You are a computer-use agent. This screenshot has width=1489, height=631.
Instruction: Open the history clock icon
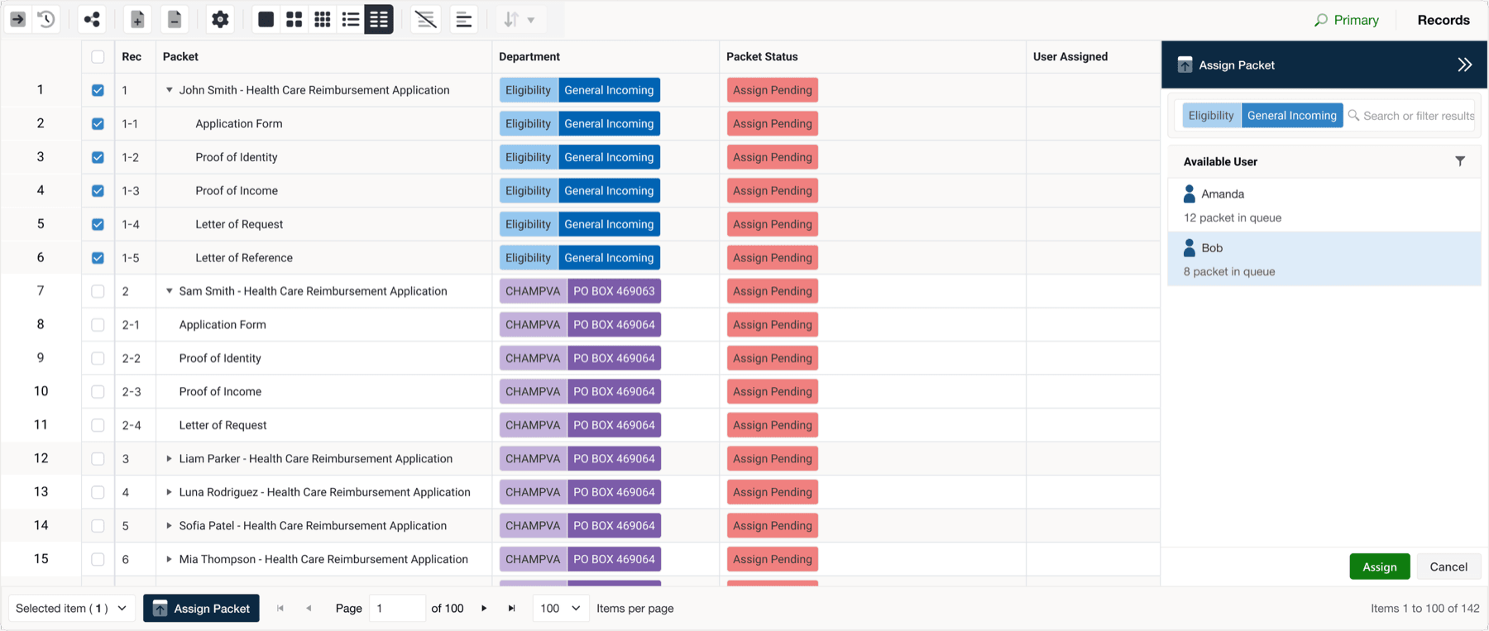(46, 19)
